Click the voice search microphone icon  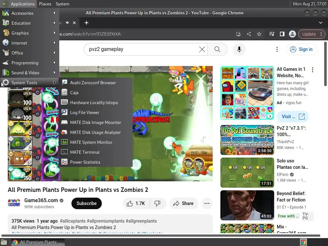tap(239, 49)
